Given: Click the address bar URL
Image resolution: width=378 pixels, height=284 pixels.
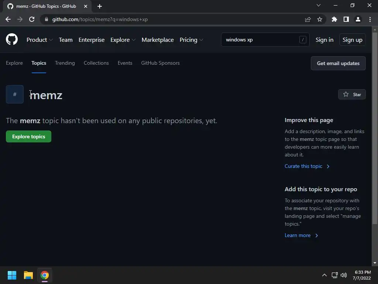Looking at the screenshot, I should click(x=100, y=19).
